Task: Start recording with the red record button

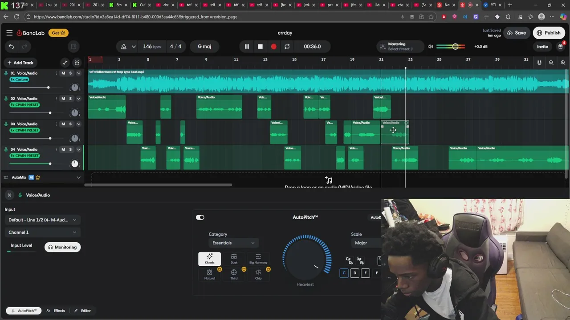Action: point(273,46)
